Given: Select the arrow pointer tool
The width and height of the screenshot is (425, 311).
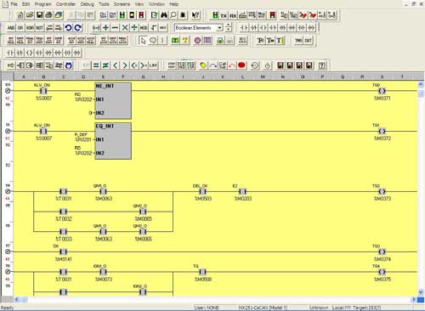Looking at the screenshot, I should (x=143, y=41).
